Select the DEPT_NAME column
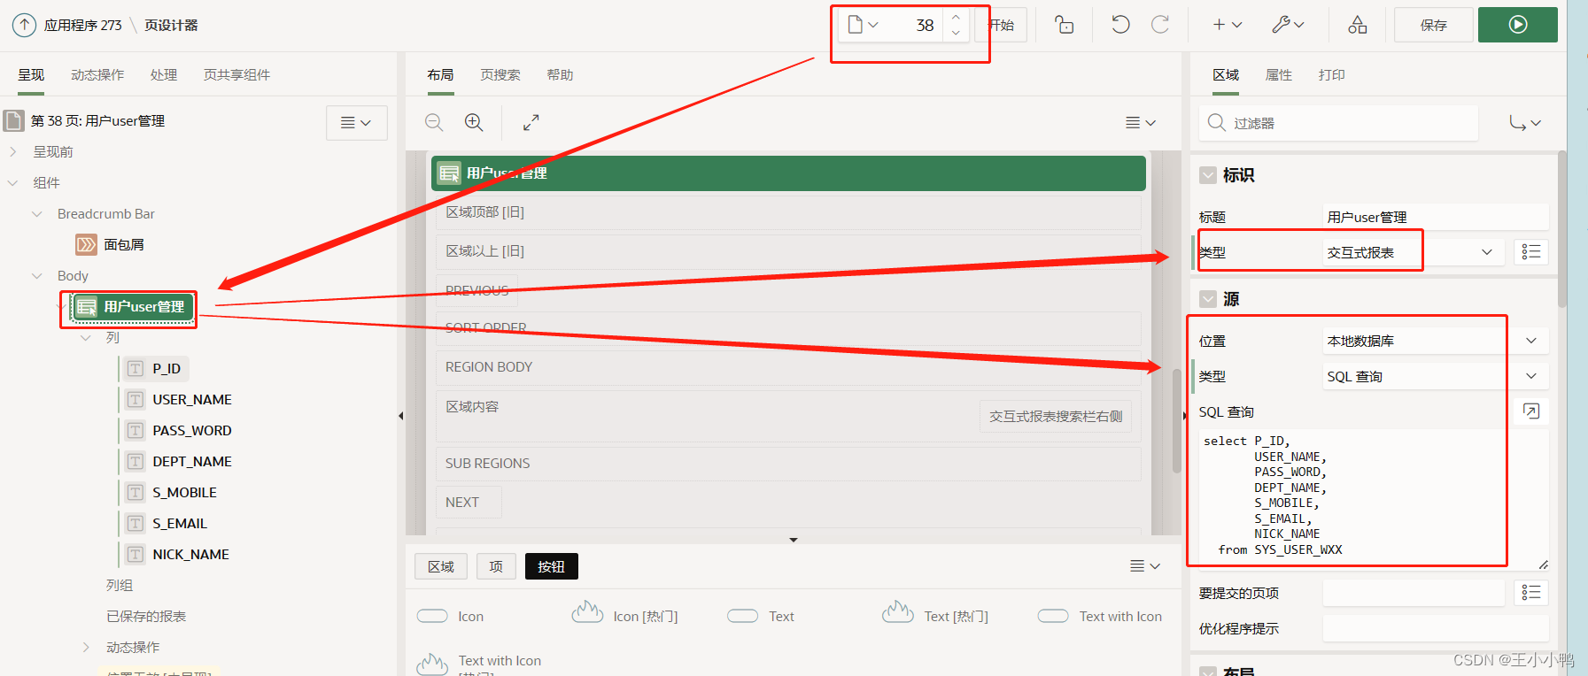The height and width of the screenshot is (676, 1588). (191, 462)
